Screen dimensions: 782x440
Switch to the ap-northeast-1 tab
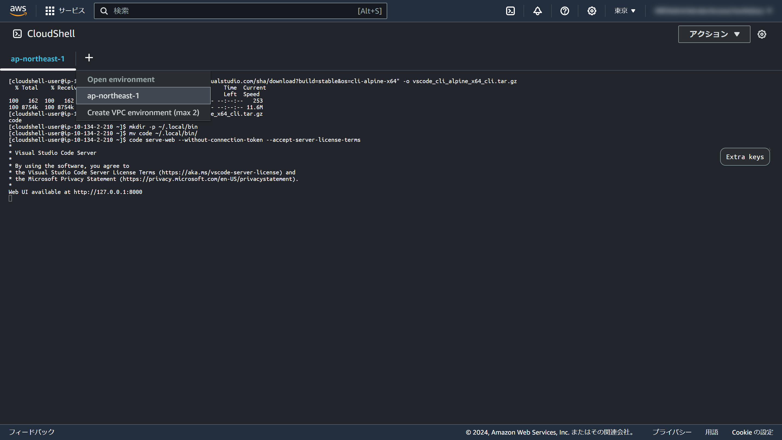tap(38, 59)
